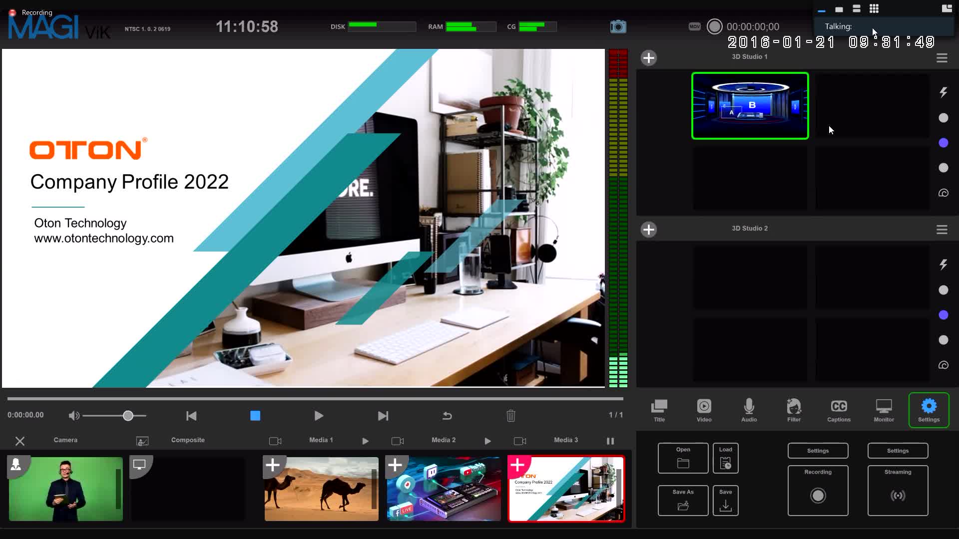Add a file to Media 1 with the plus
Screen dimensions: 959x539
pyautogui.click(x=273, y=466)
